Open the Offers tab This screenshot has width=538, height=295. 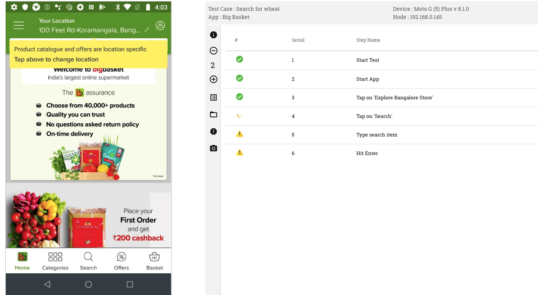tap(122, 261)
